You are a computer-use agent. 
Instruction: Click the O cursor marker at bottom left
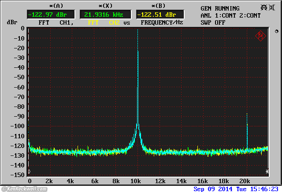pyautogui.click(x=29, y=171)
